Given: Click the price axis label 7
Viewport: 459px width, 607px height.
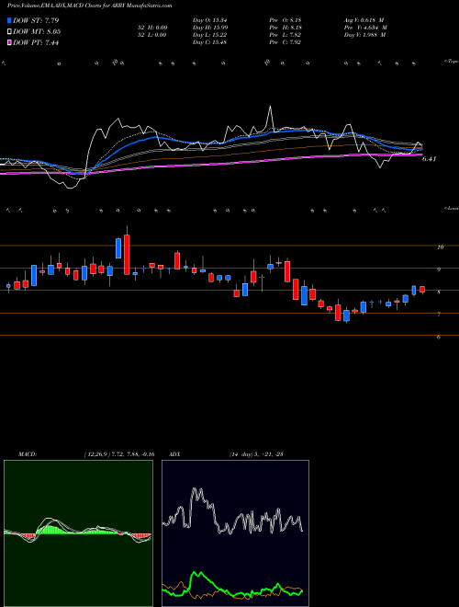Looking at the screenshot, I should pos(439,315).
